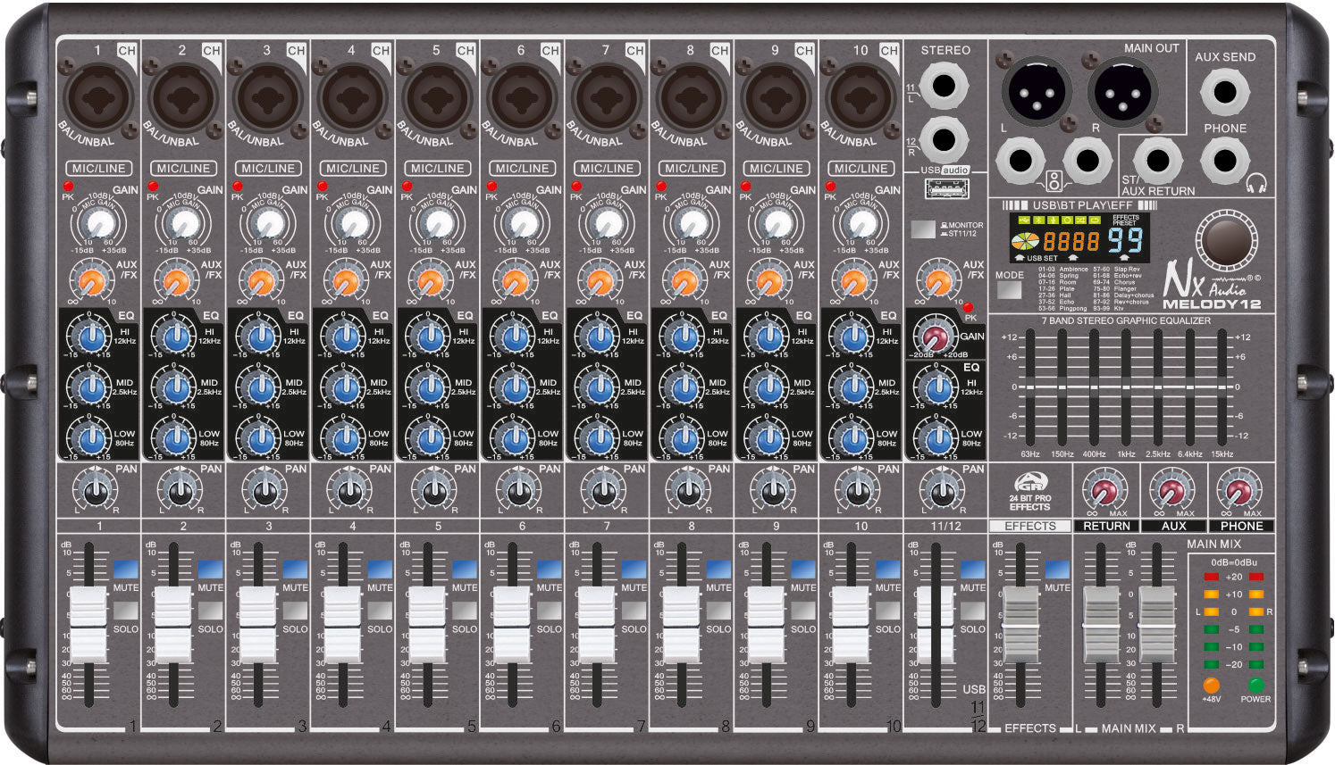This screenshot has height=765, width=1335.
Task: Click channel 3 MIC GAIN knob
Action: pos(268,223)
